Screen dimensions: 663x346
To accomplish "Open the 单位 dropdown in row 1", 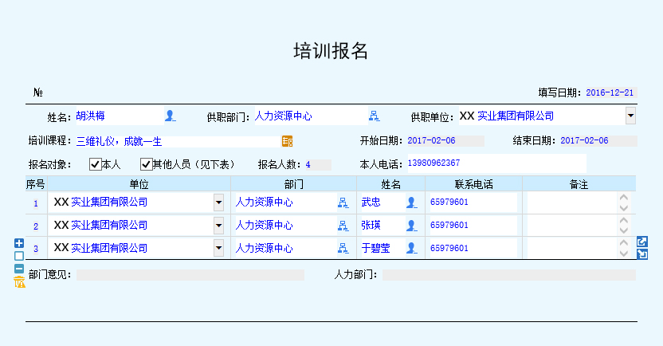I will tap(218, 202).
